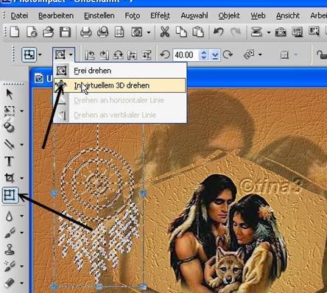The width and height of the screenshot is (327, 293).
Task: Open the rotate mode dropdown arrow
Action: pyautogui.click(x=71, y=54)
